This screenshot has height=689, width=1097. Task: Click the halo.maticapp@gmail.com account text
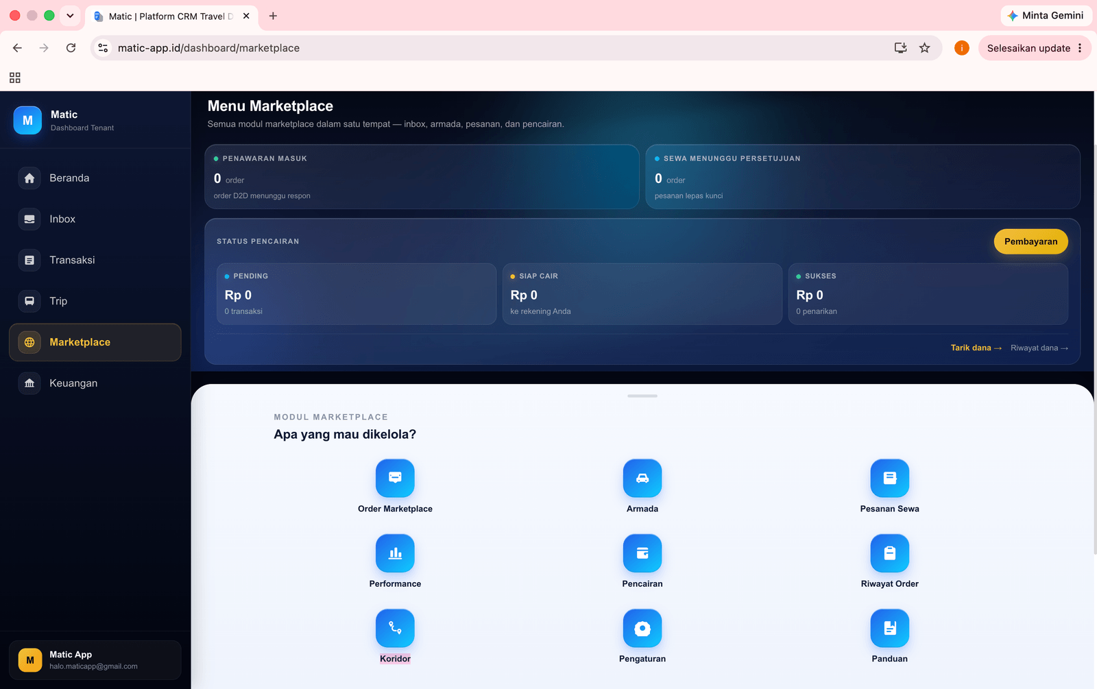[93, 666]
